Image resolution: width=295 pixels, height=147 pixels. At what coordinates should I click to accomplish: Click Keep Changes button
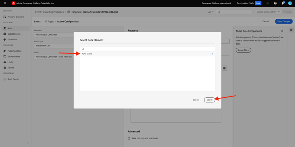[x=284, y=21]
